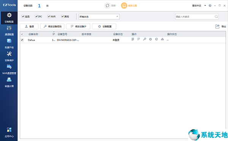
Task: Click key password icon in Dahua row
Action: [144, 39]
